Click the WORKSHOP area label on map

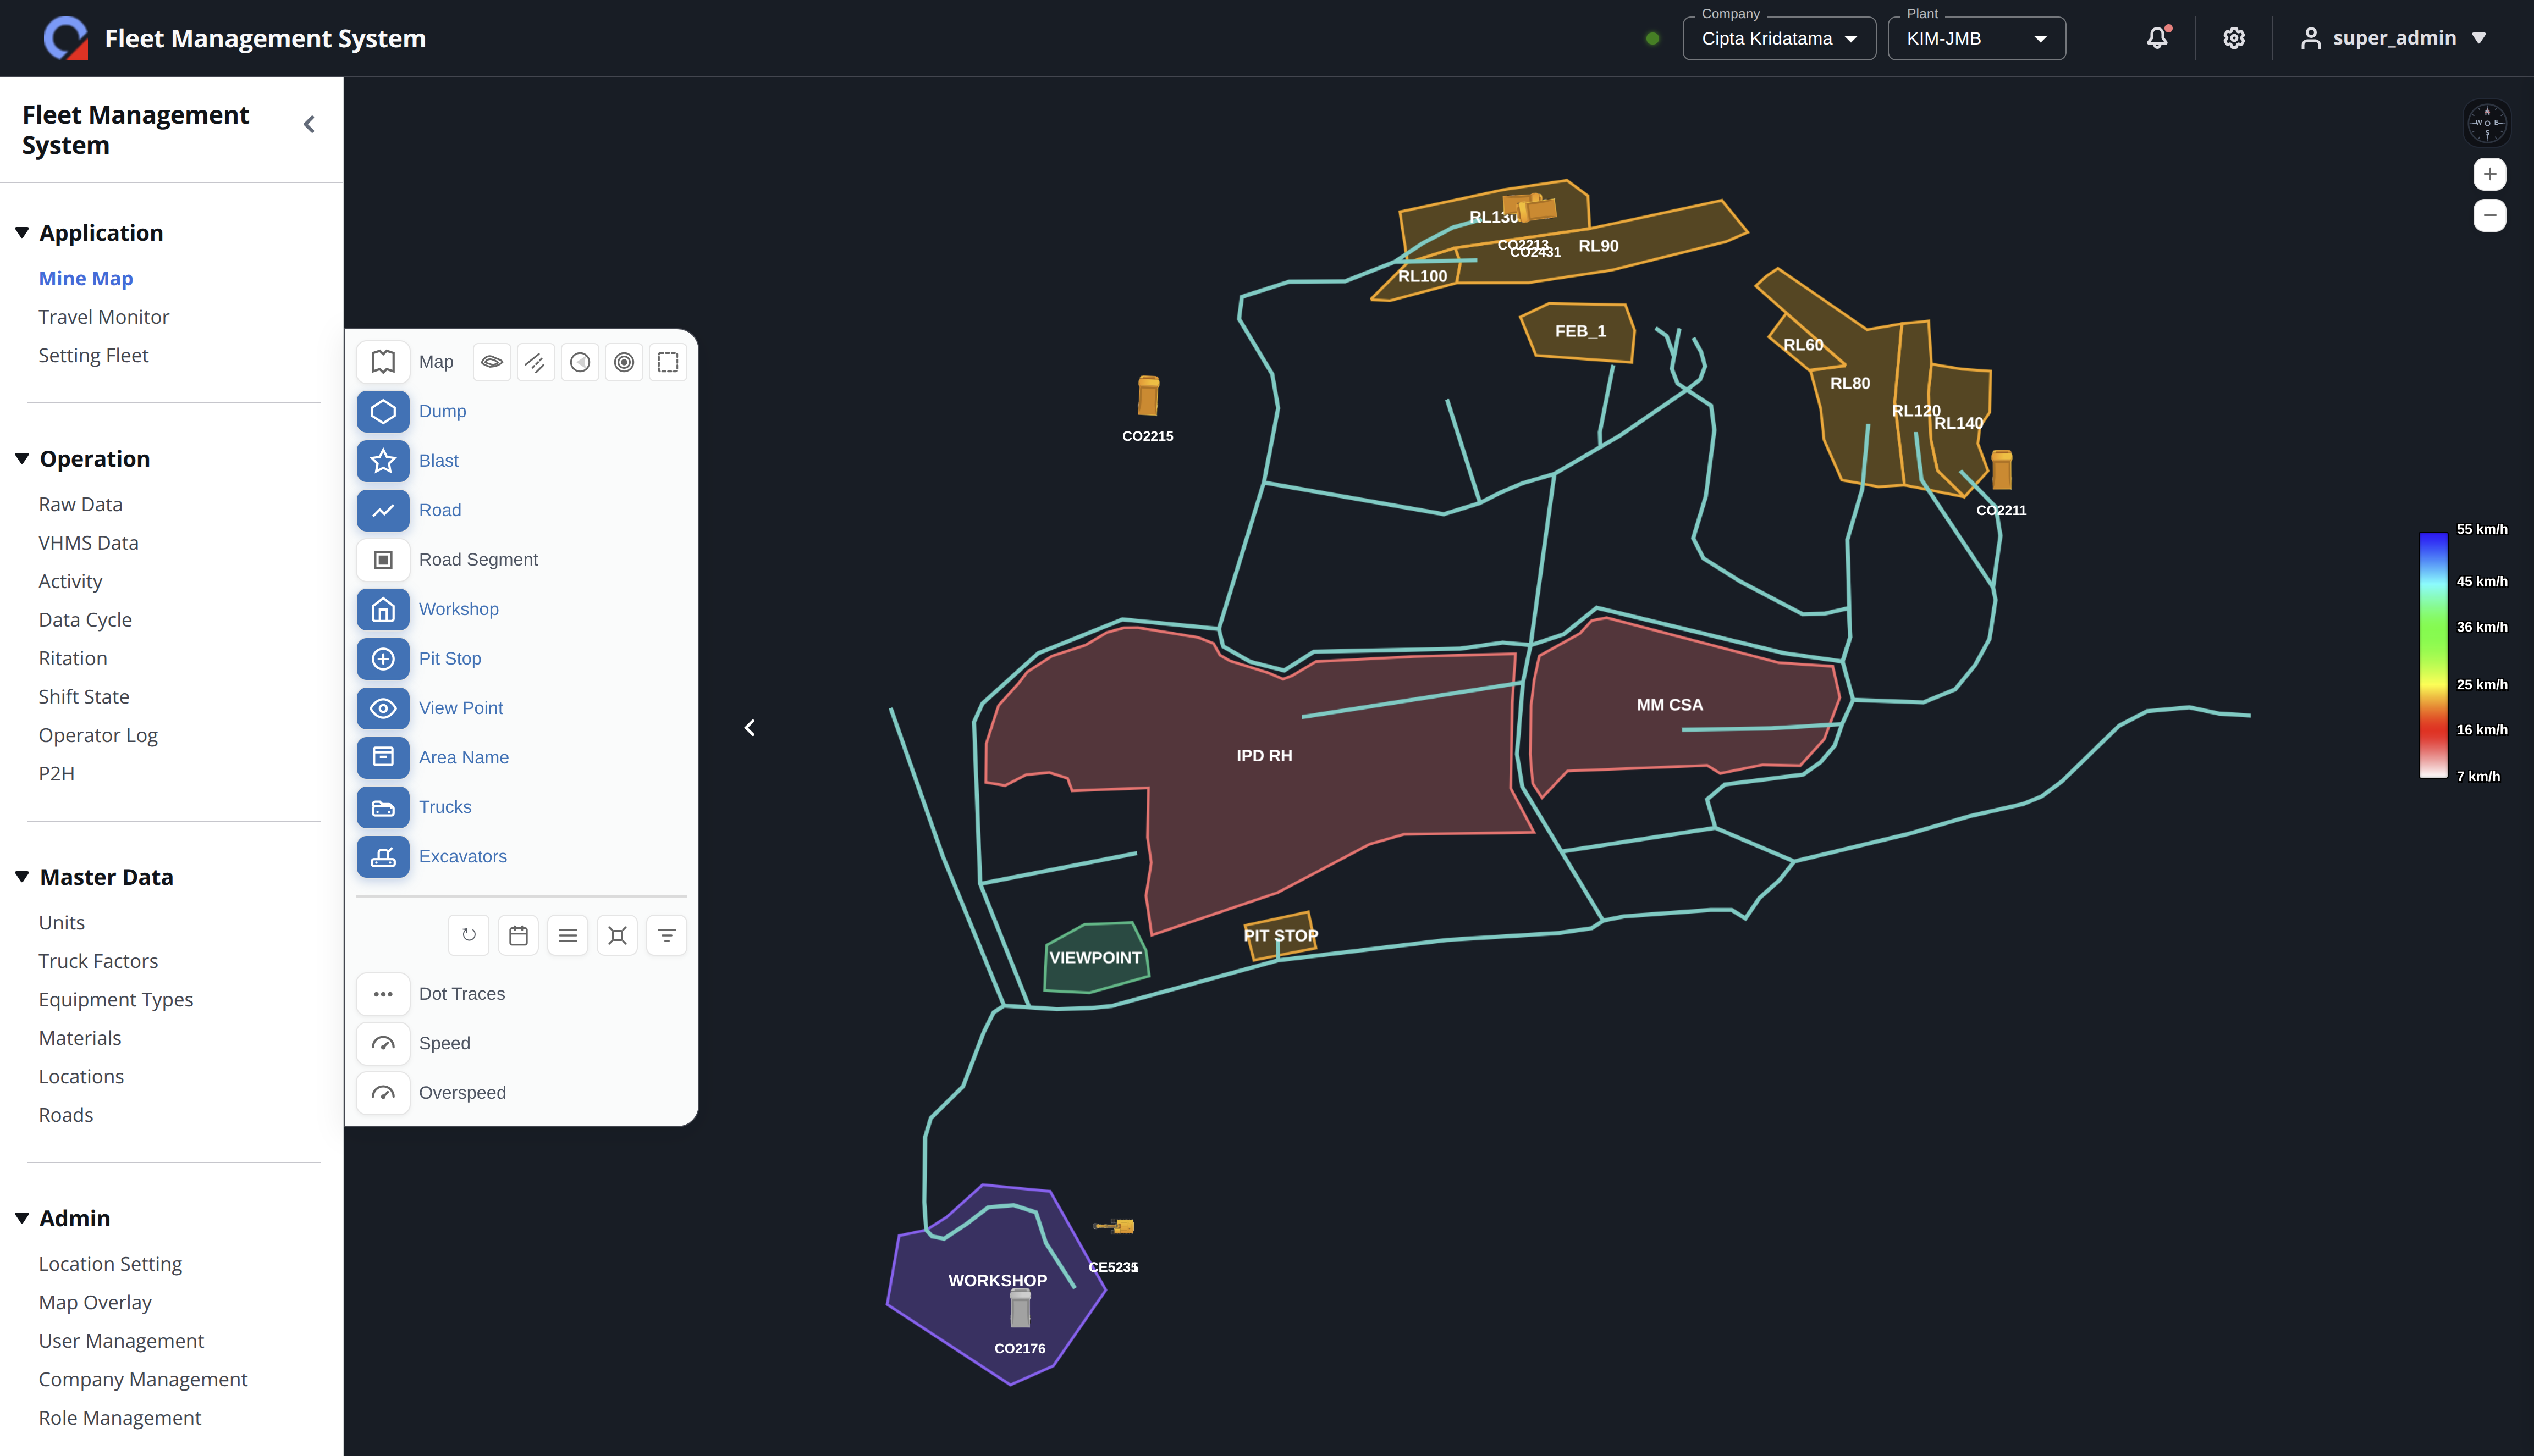(x=998, y=1281)
